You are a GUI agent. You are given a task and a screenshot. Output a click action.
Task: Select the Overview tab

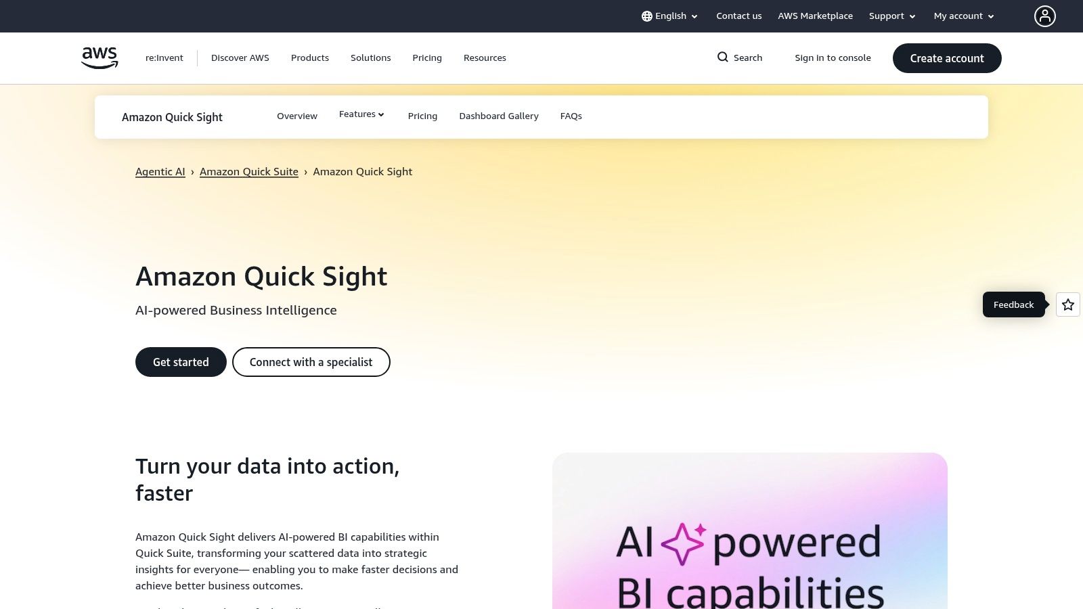pyautogui.click(x=297, y=116)
